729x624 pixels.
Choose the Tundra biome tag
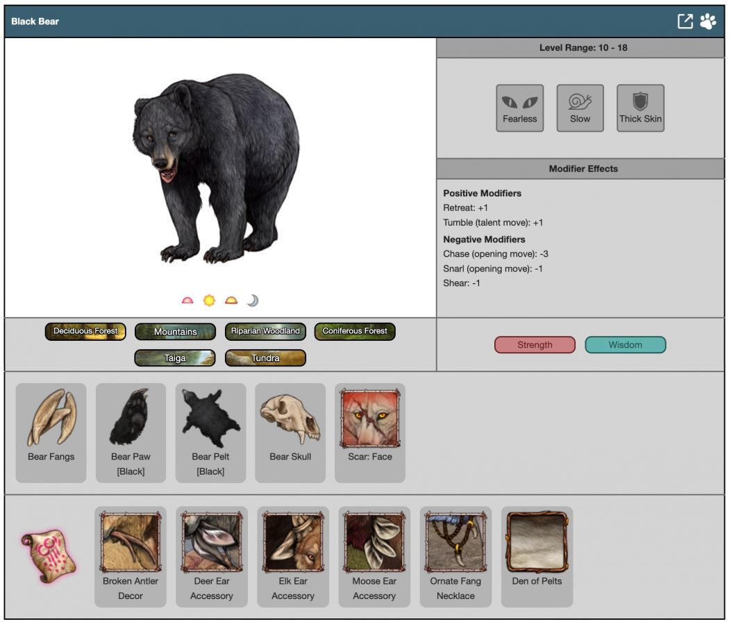tap(265, 358)
